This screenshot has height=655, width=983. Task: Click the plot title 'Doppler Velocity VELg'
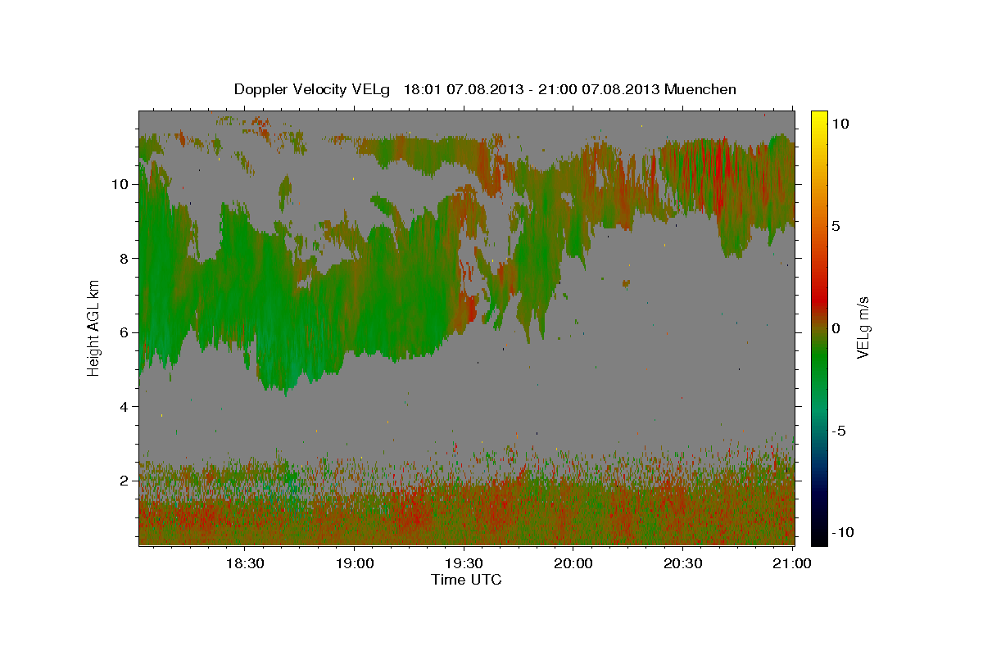click(x=312, y=89)
